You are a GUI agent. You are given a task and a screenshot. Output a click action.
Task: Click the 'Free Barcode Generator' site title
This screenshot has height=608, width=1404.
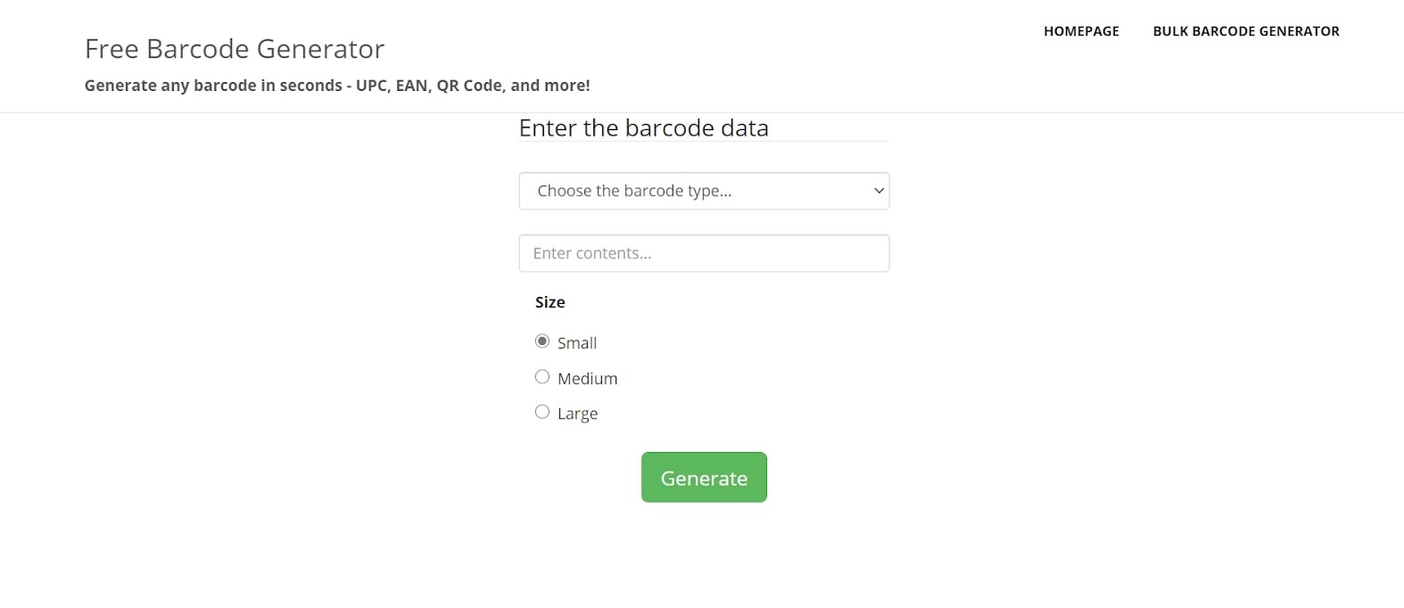[235, 49]
